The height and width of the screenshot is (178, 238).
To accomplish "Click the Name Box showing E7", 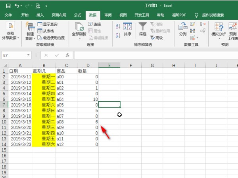I will click(14, 55).
